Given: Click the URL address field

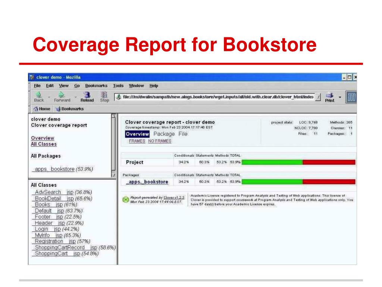Looking at the screenshot, I should pyautogui.click(x=218, y=97).
